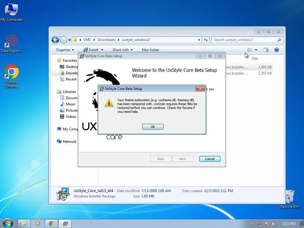Open Windows Explorer from the taskbar
The image size is (304, 228).
(24, 224)
